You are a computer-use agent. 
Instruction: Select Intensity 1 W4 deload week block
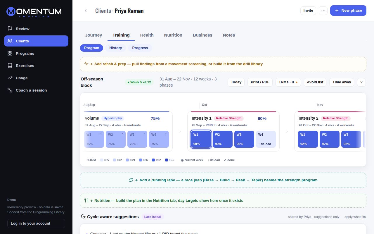point(266,139)
